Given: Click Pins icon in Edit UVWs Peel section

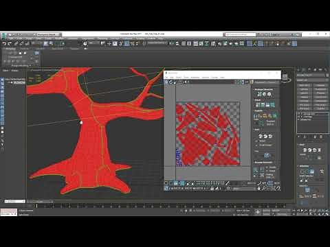Looking at the screenshot, I should [x=267, y=156].
